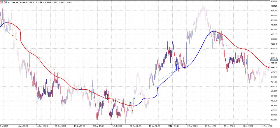
Task: Click the 15 Oct 04:00 time axis label
Action: [x=116, y=126]
